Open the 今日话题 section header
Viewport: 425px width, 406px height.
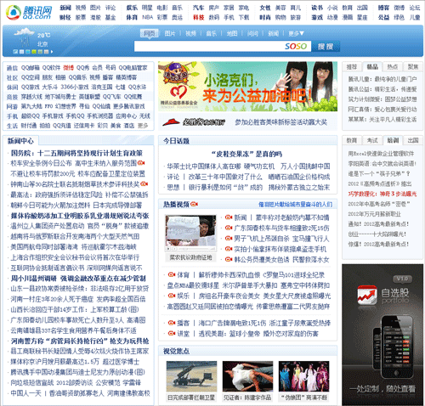176,141
